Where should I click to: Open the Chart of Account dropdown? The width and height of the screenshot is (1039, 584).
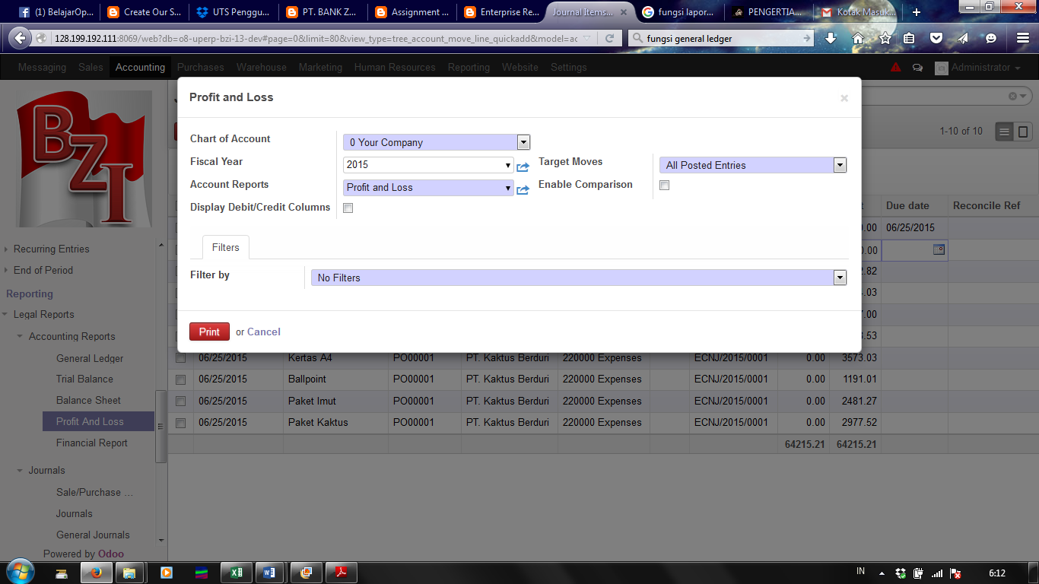523,141
